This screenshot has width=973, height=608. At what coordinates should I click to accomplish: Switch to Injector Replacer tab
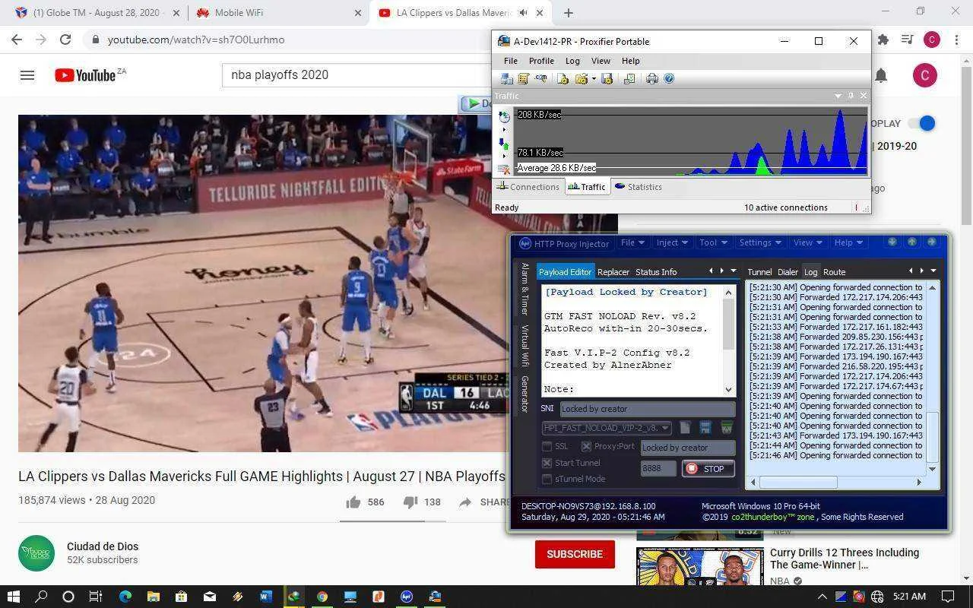tap(613, 272)
